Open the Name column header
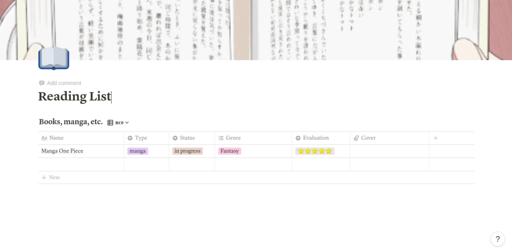The image size is (512, 252). point(81,138)
